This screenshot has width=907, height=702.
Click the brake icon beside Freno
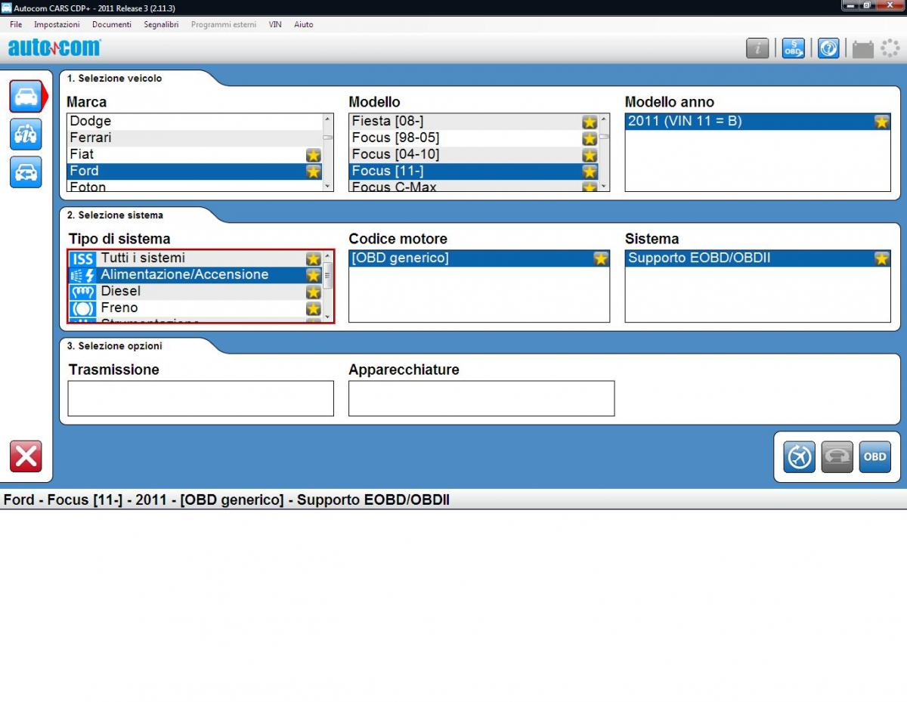[x=82, y=308]
